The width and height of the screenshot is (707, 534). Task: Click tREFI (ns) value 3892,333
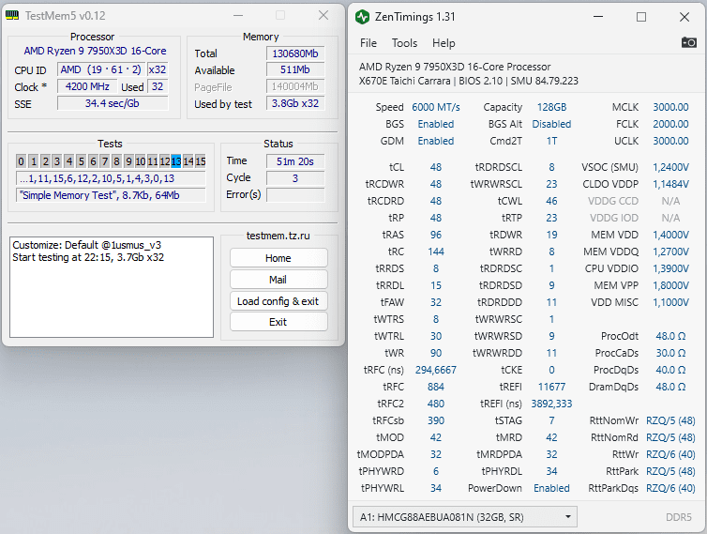(x=551, y=404)
